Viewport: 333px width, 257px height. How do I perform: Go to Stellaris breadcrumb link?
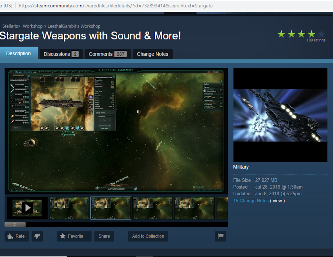pyautogui.click(x=10, y=26)
